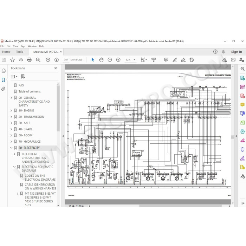Zoom out with minus icon
Viewport: 246px width, 246px height.
(110, 60)
